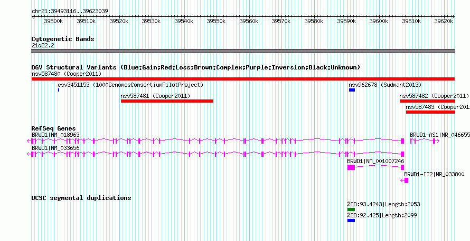This screenshot has height=241, width=470.
Task: Open the nsv587483 variant label
Action: (438, 107)
